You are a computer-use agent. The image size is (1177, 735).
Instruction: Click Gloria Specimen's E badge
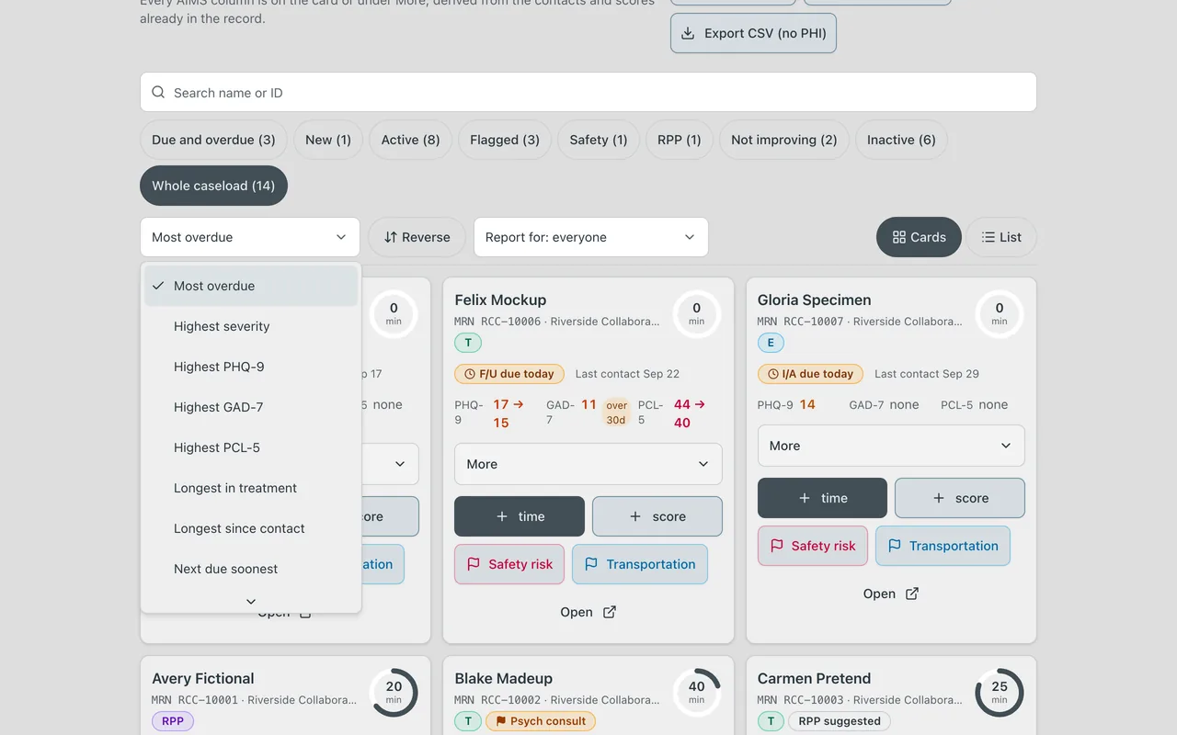coord(771,343)
